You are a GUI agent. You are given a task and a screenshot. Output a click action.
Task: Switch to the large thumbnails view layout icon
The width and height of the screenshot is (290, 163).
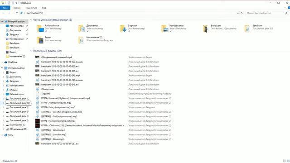288,161
